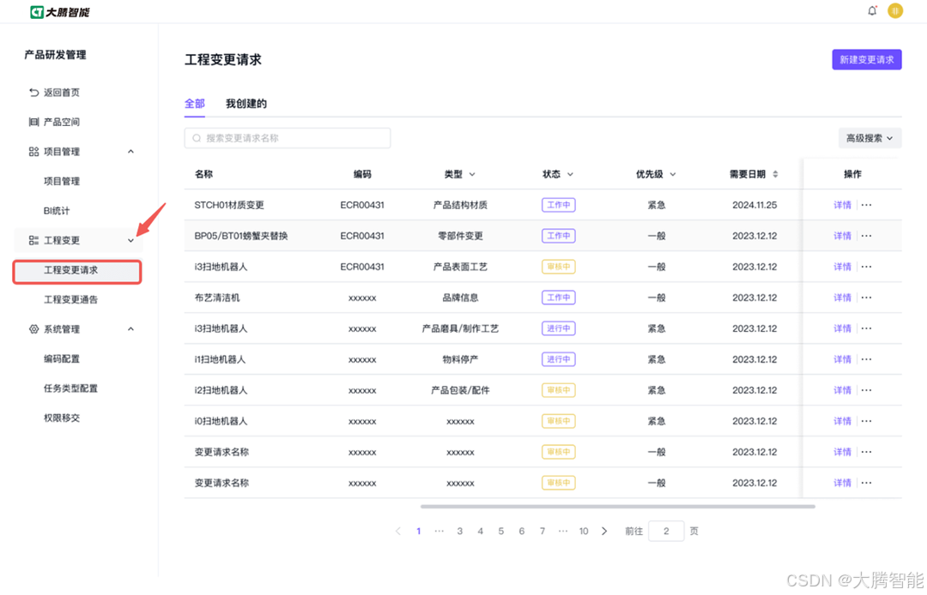Open more actions for STCH01材质变更
Screen dimensions: 927x595
(866, 205)
